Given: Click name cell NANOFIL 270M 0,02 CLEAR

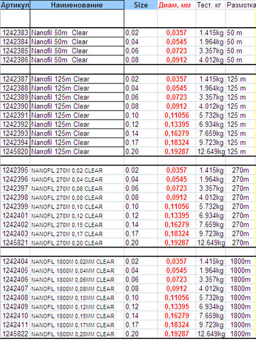Looking at the screenshot, I should [x=77, y=171].
